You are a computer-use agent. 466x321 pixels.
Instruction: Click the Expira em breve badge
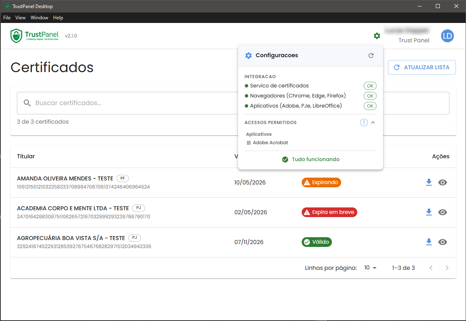click(x=329, y=212)
